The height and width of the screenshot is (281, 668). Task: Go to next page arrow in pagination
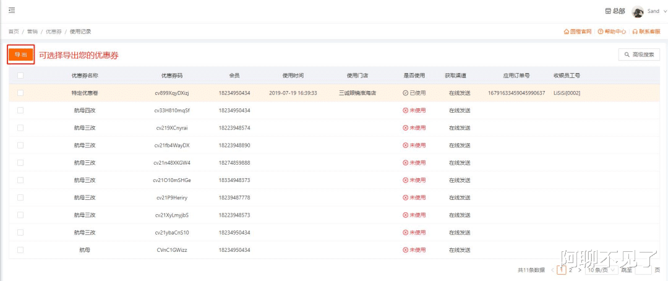coord(580,270)
